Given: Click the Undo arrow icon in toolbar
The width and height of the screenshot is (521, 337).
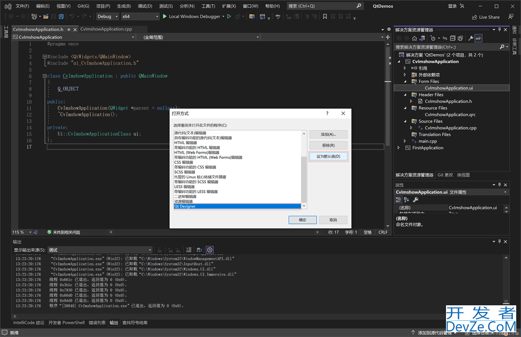Looking at the screenshot, I should (x=72, y=16).
